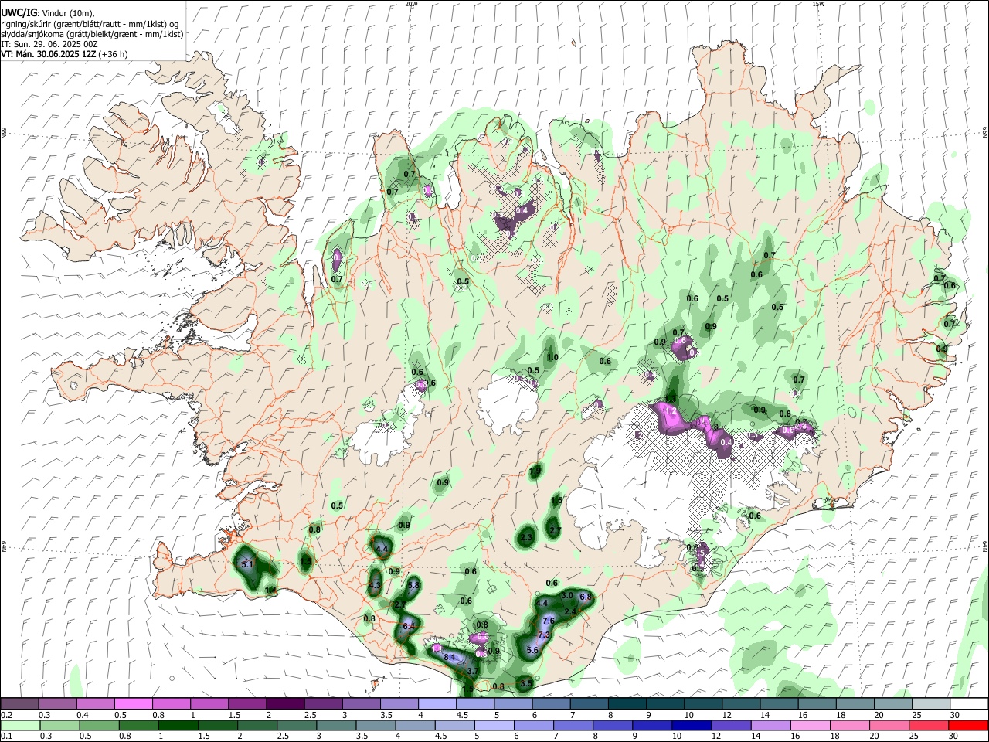Pick the lavender snow swatch between 4 and 4.5
The image size is (989, 742).
point(437,703)
